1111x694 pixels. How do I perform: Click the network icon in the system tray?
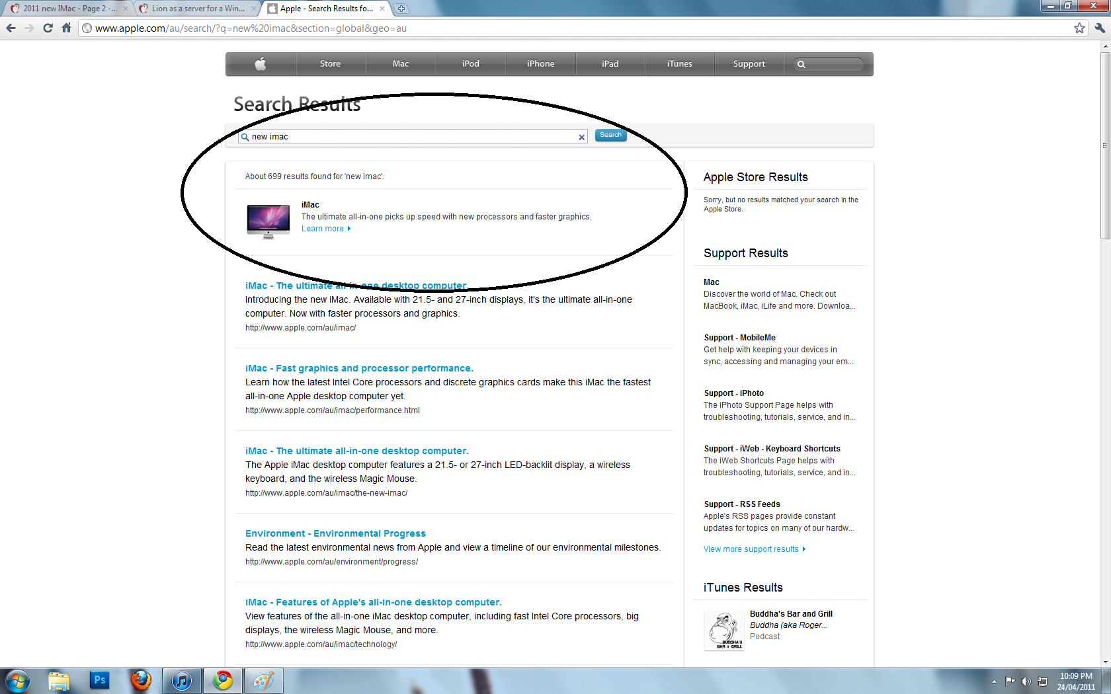pyautogui.click(x=1042, y=681)
